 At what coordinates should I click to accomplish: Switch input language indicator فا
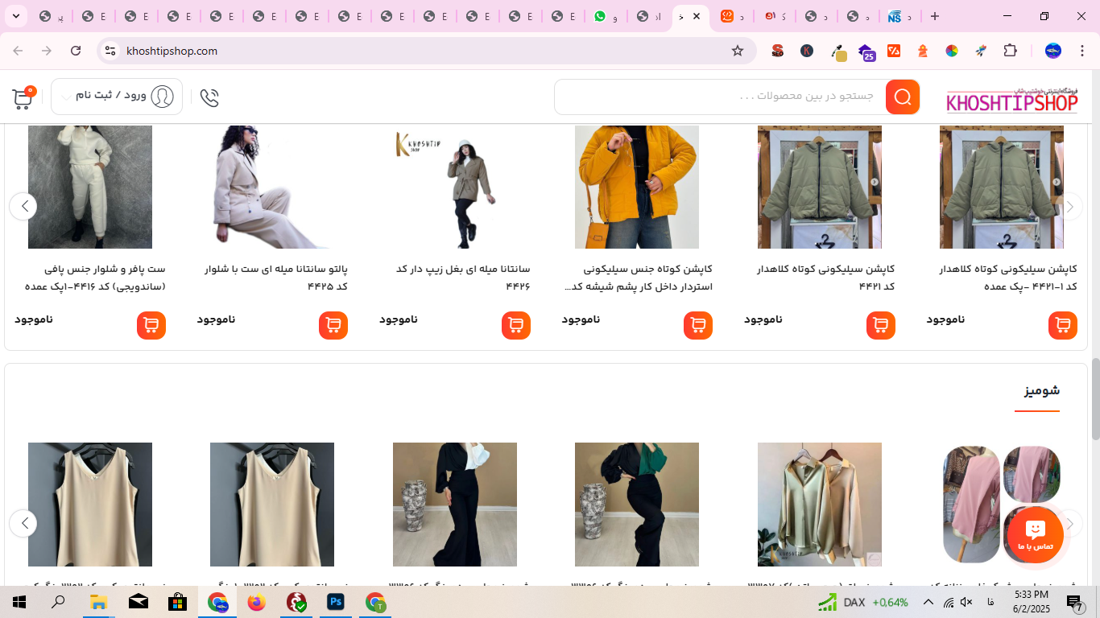coord(990,602)
